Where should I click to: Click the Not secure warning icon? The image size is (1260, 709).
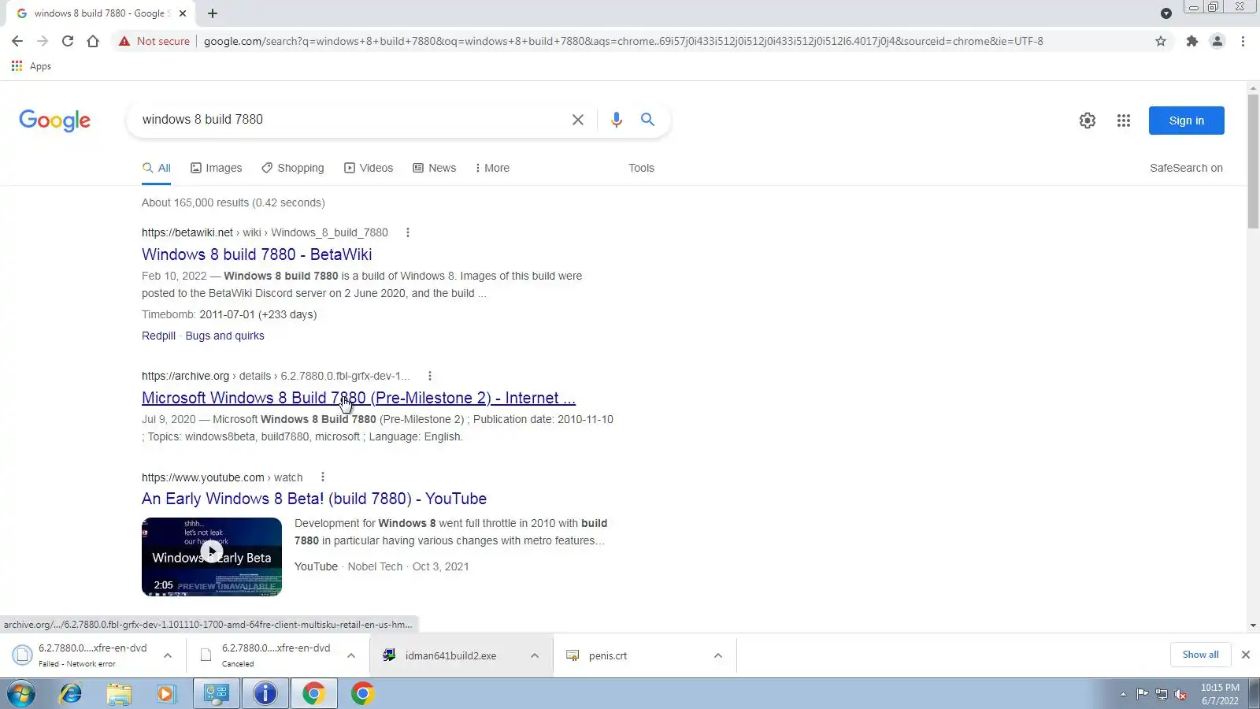[x=124, y=41]
